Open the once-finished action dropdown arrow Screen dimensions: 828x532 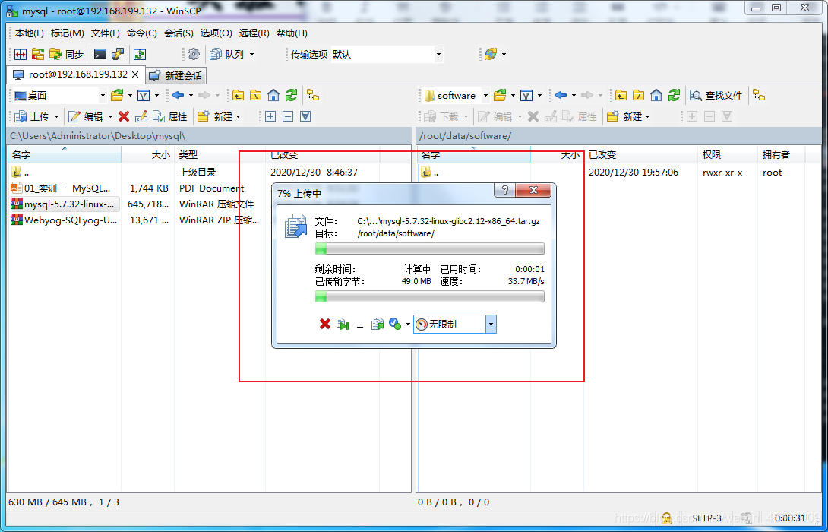tap(408, 325)
